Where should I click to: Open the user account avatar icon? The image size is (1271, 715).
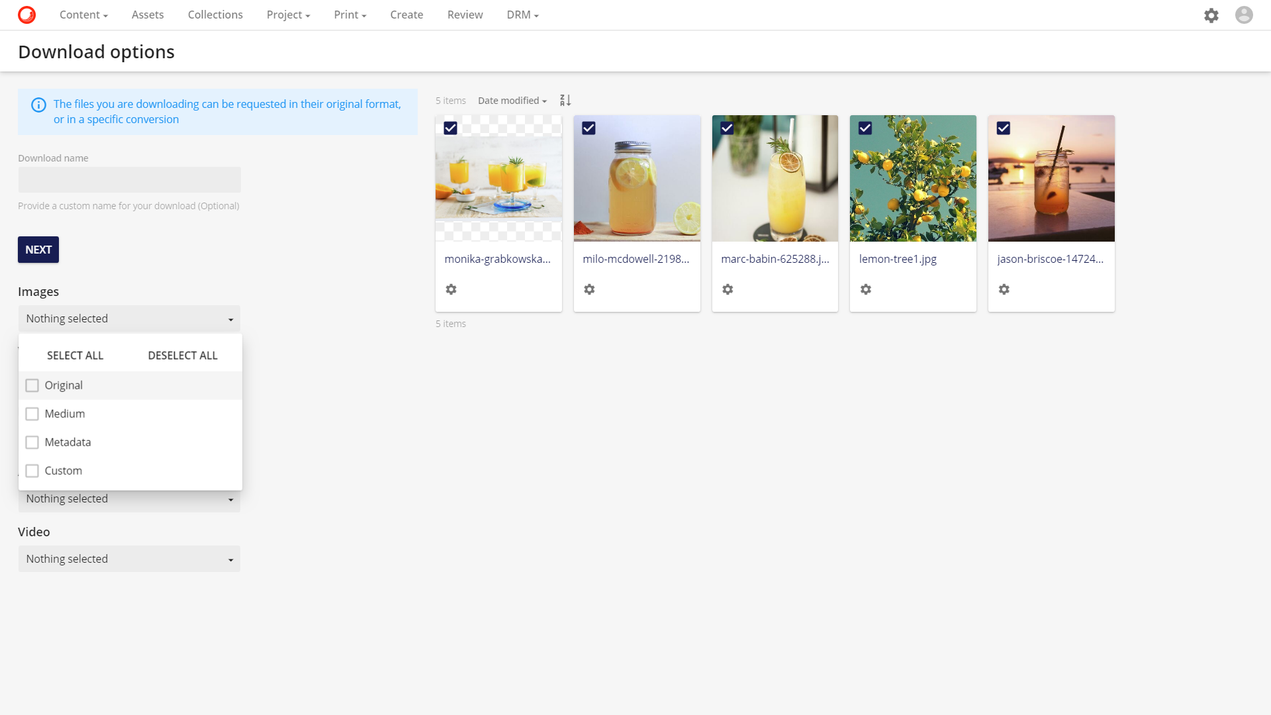[x=1244, y=15]
